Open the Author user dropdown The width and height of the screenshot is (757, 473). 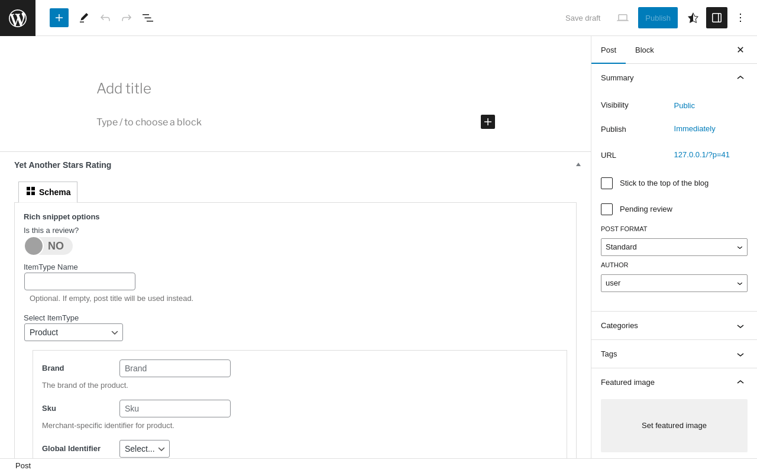click(674, 283)
